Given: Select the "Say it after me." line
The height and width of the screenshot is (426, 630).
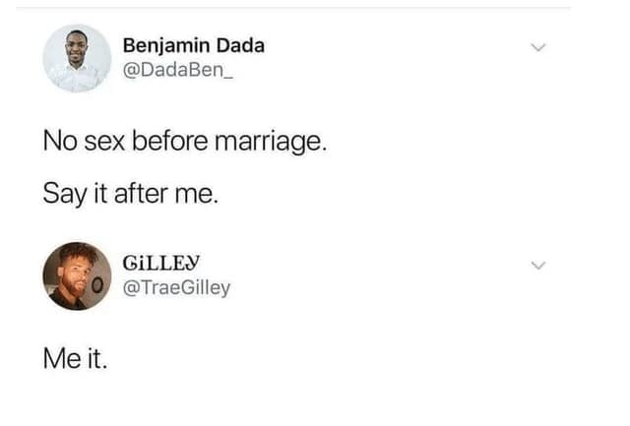Looking at the screenshot, I should click(129, 193).
